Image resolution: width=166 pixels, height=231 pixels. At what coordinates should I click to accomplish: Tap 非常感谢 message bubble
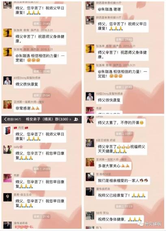tap(28, 108)
